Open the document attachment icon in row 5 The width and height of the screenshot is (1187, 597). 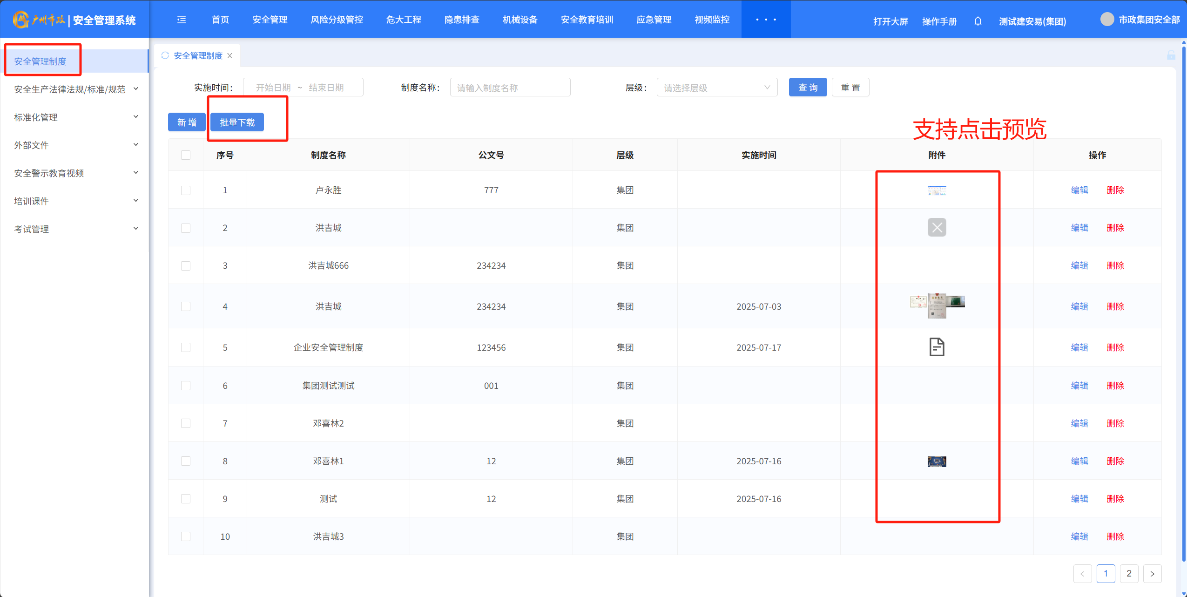pyautogui.click(x=937, y=347)
